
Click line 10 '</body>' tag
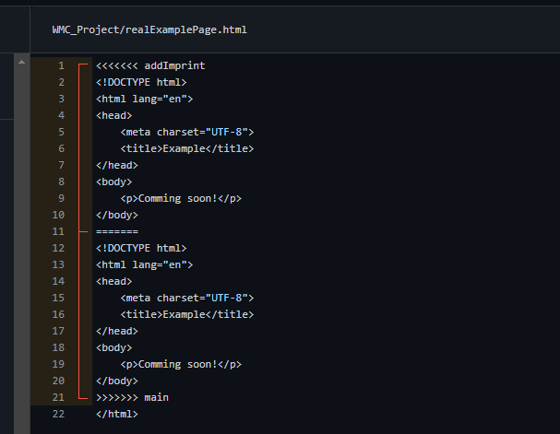[x=117, y=215]
